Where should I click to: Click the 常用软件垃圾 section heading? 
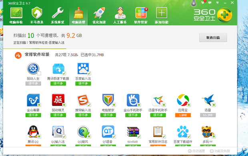[x=37, y=55]
